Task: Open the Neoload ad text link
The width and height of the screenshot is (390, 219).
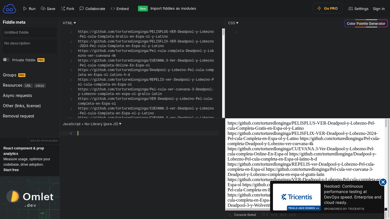Action: tap(353, 194)
